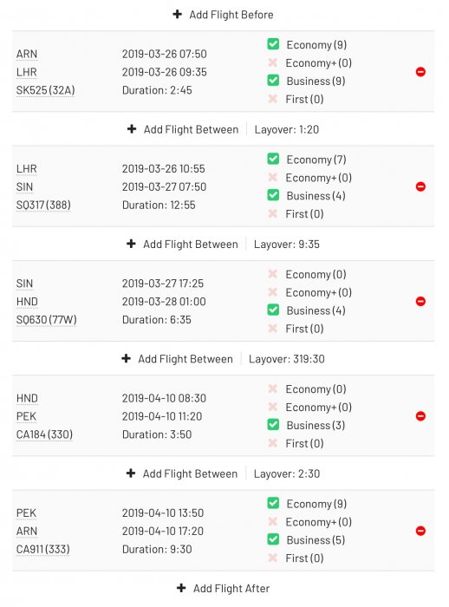Screen dimensions: 449x607
Task: Delete the SIN to HND SQ630 flight
Action: (x=420, y=301)
